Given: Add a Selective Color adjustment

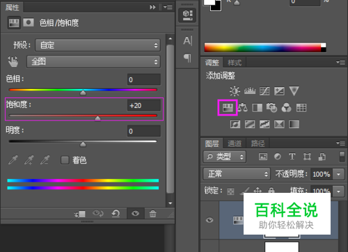Looking at the screenshot, I should [x=279, y=124].
